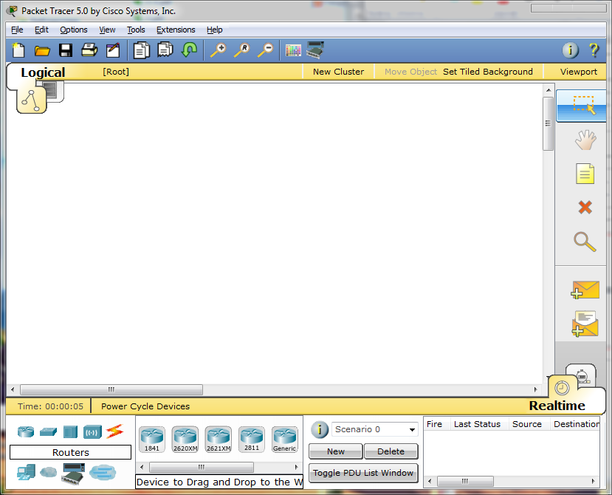Select the Hubs device category icon
Viewport: 612px width, 495px height.
71,431
